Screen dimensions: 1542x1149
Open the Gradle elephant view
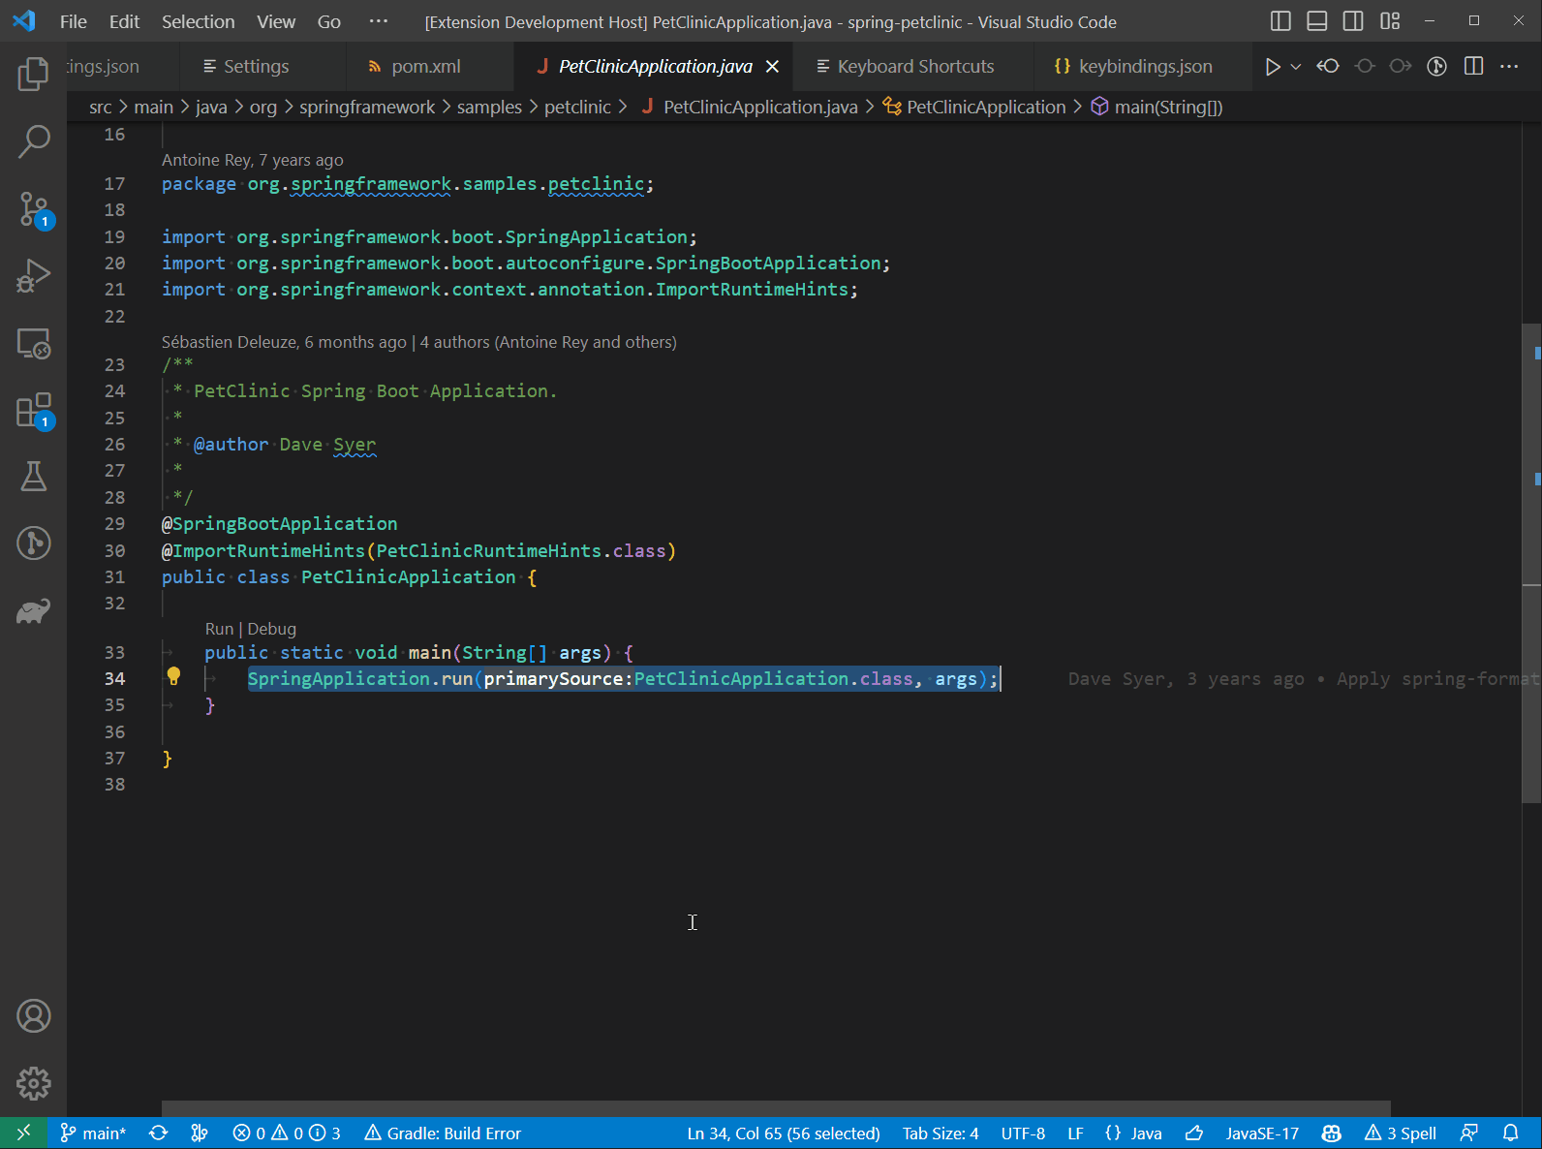click(x=33, y=610)
